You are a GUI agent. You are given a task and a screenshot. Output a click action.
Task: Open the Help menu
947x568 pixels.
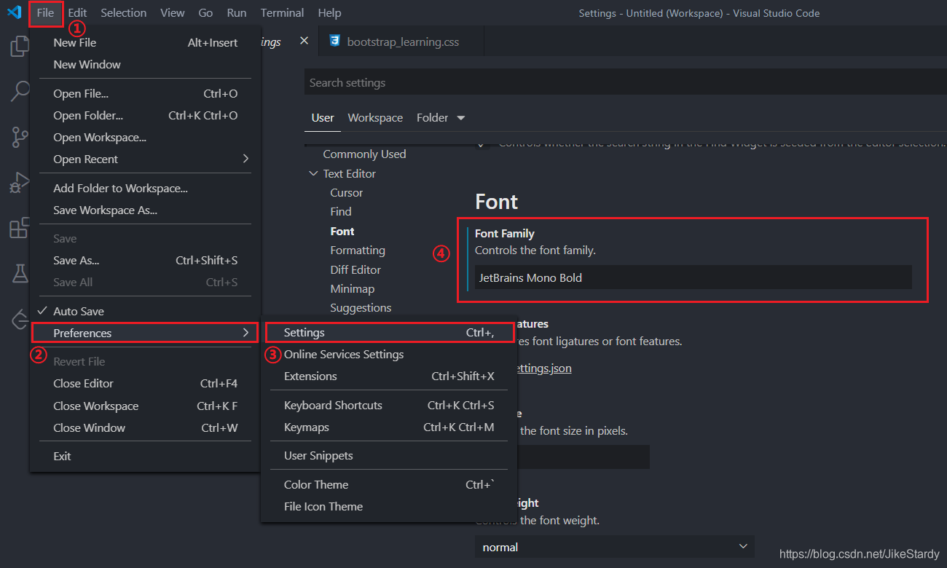330,12
